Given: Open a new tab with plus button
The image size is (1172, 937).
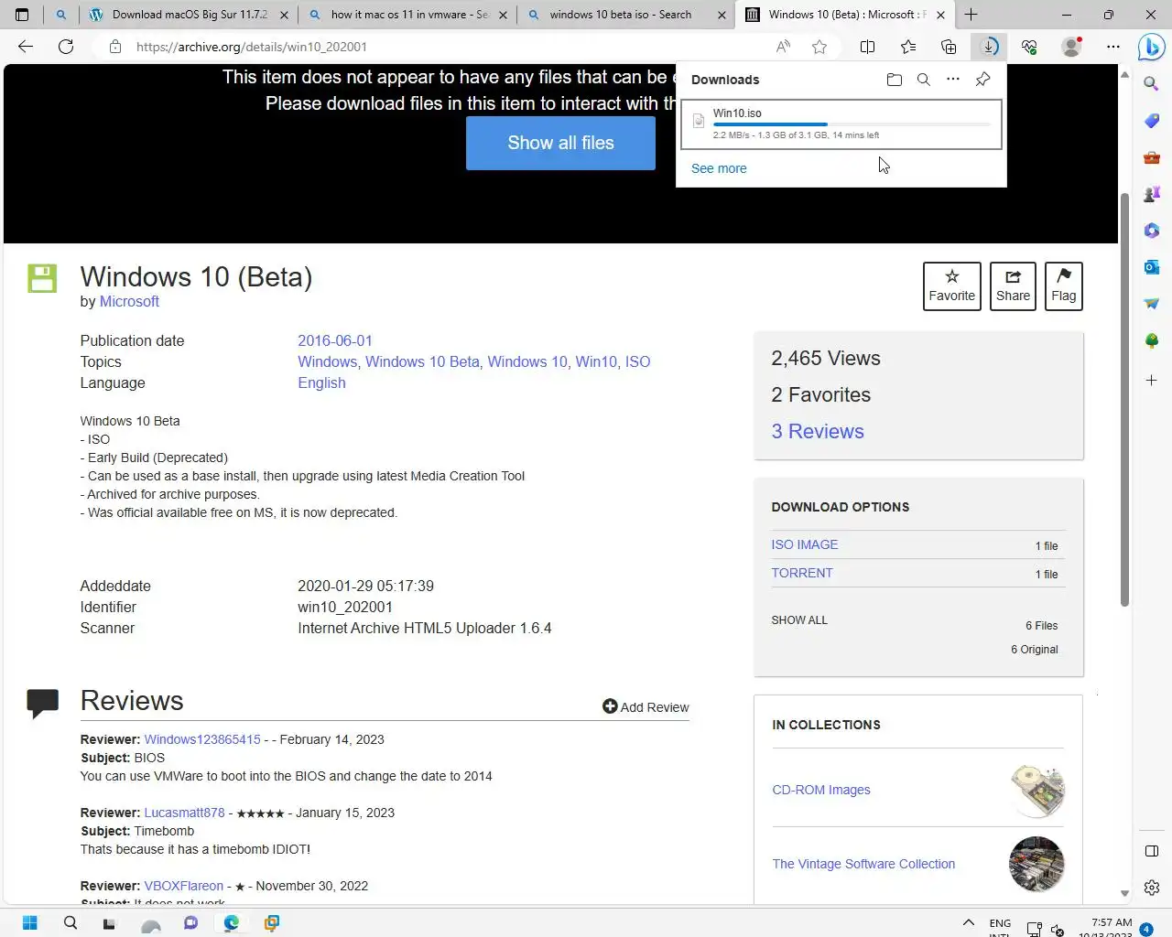Looking at the screenshot, I should point(971,15).
